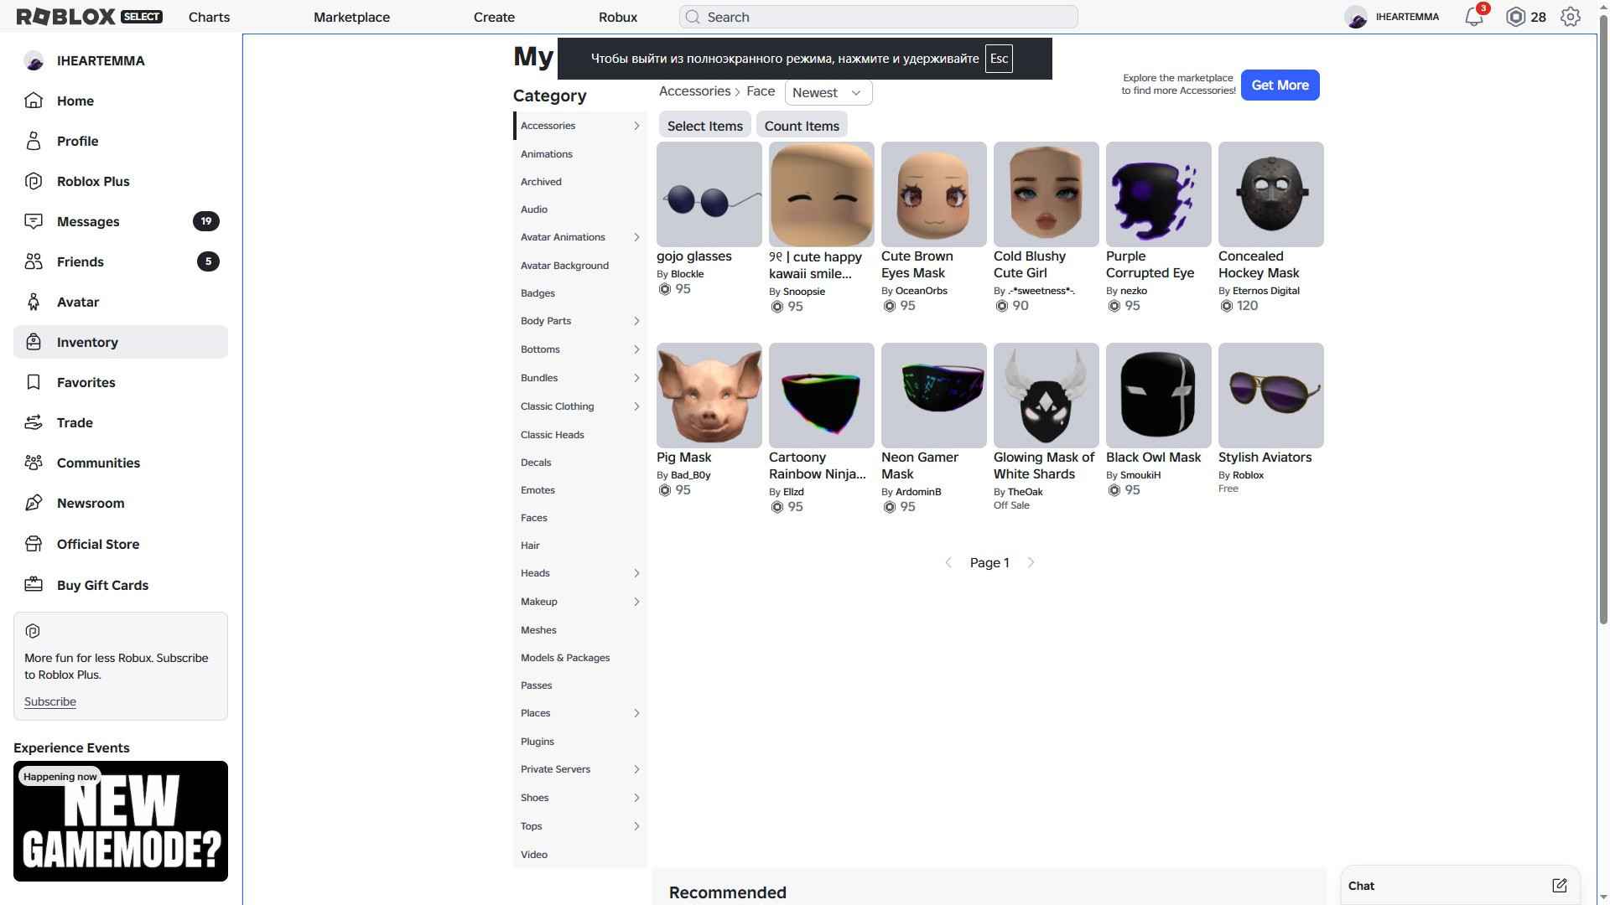Expand the Places category
The width and height of the screenshot is (1610, 905).
pos(636,713)
